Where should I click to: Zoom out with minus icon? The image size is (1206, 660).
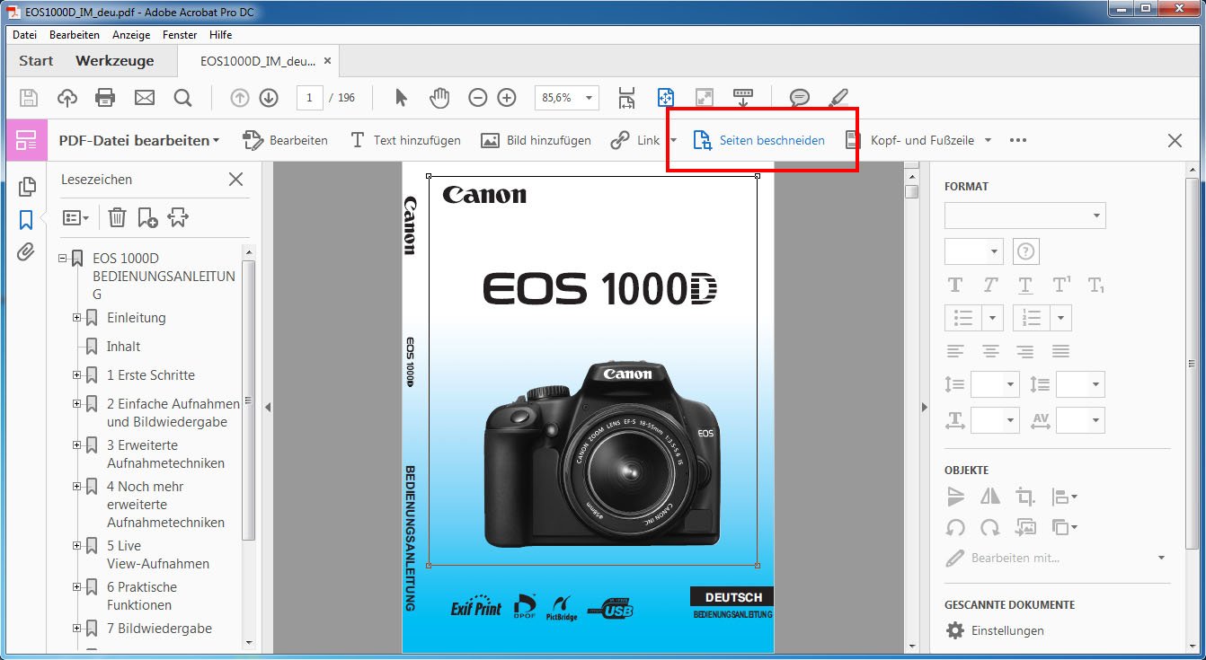coord(478,98)
